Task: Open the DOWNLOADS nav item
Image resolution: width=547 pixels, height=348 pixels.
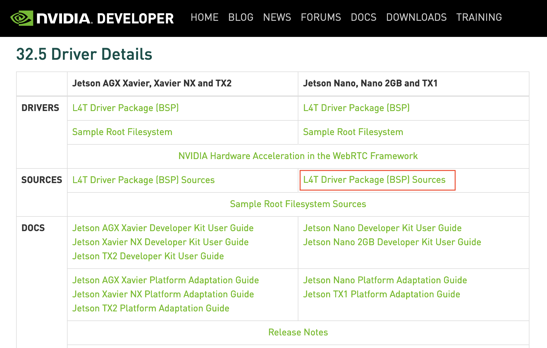Action: click(x=416, y=17)
